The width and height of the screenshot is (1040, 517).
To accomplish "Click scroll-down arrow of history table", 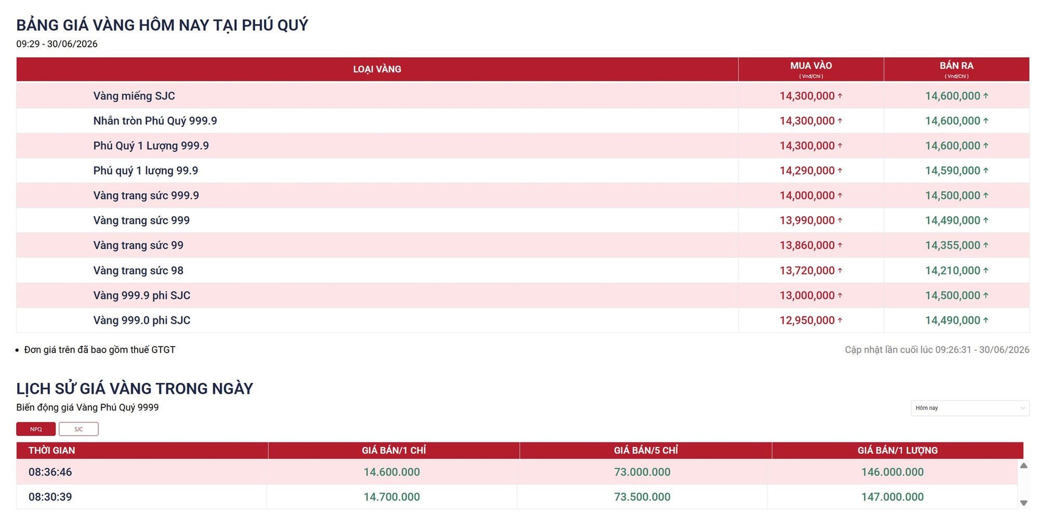I will pyautogui.click(x=1023, y=503).
